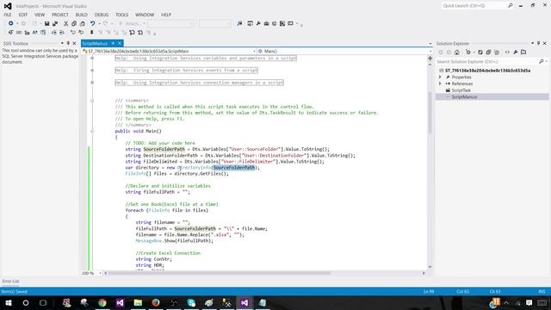The image size is (551, 310).
Task: Open the HELP menu
Action: [x=166, y=15]
